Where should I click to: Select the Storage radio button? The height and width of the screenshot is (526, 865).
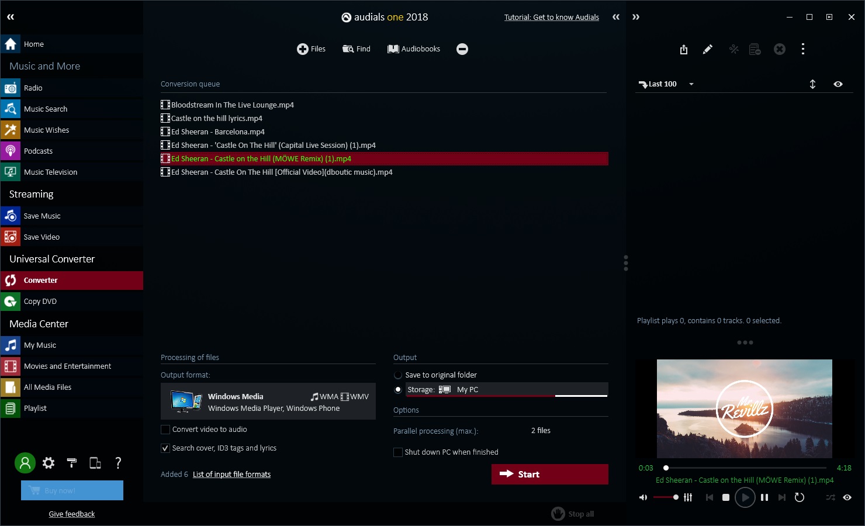click(x=398, y=390)
